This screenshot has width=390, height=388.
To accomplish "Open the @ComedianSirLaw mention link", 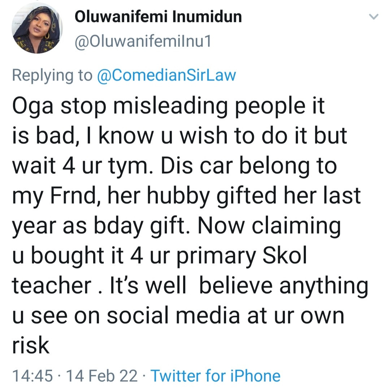I will click(x=166, y=75).
